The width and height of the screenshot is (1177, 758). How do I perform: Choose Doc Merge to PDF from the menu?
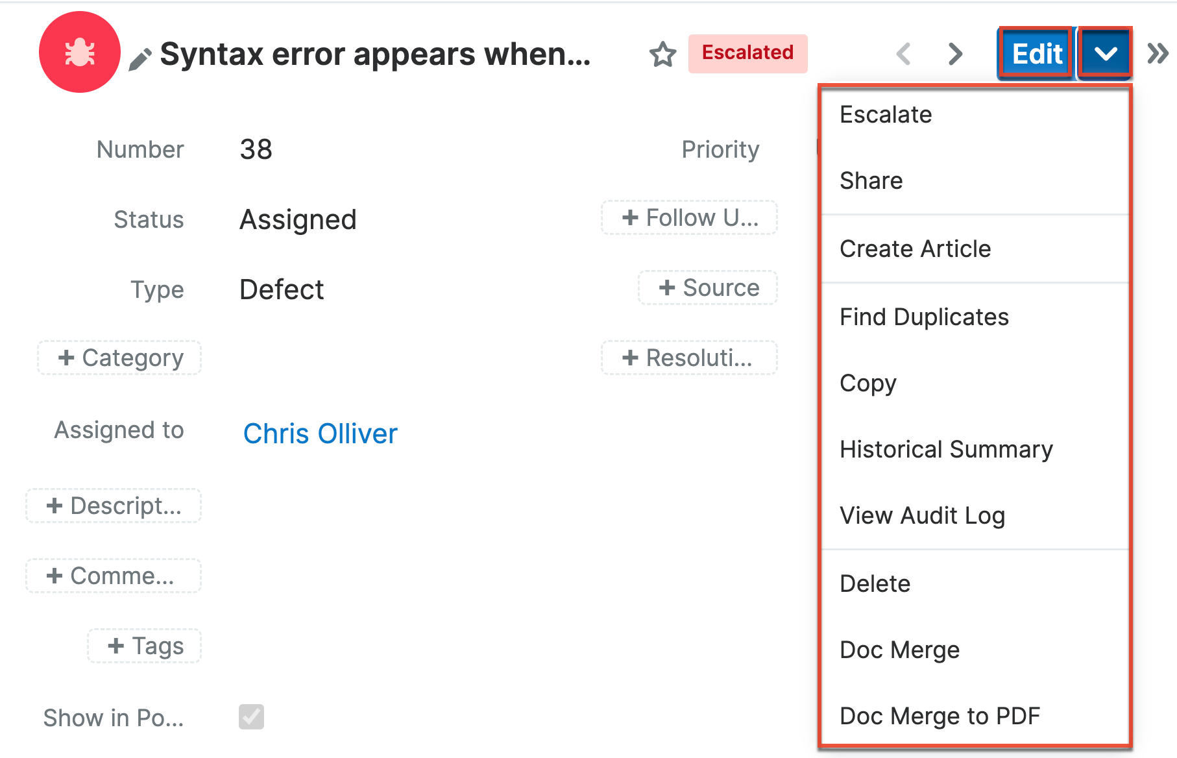pyautogui.click(x=940, y=715)
